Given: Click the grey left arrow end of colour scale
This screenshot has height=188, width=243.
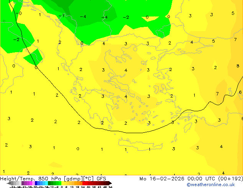Looking at the screenshot, I should pos(9,183).
